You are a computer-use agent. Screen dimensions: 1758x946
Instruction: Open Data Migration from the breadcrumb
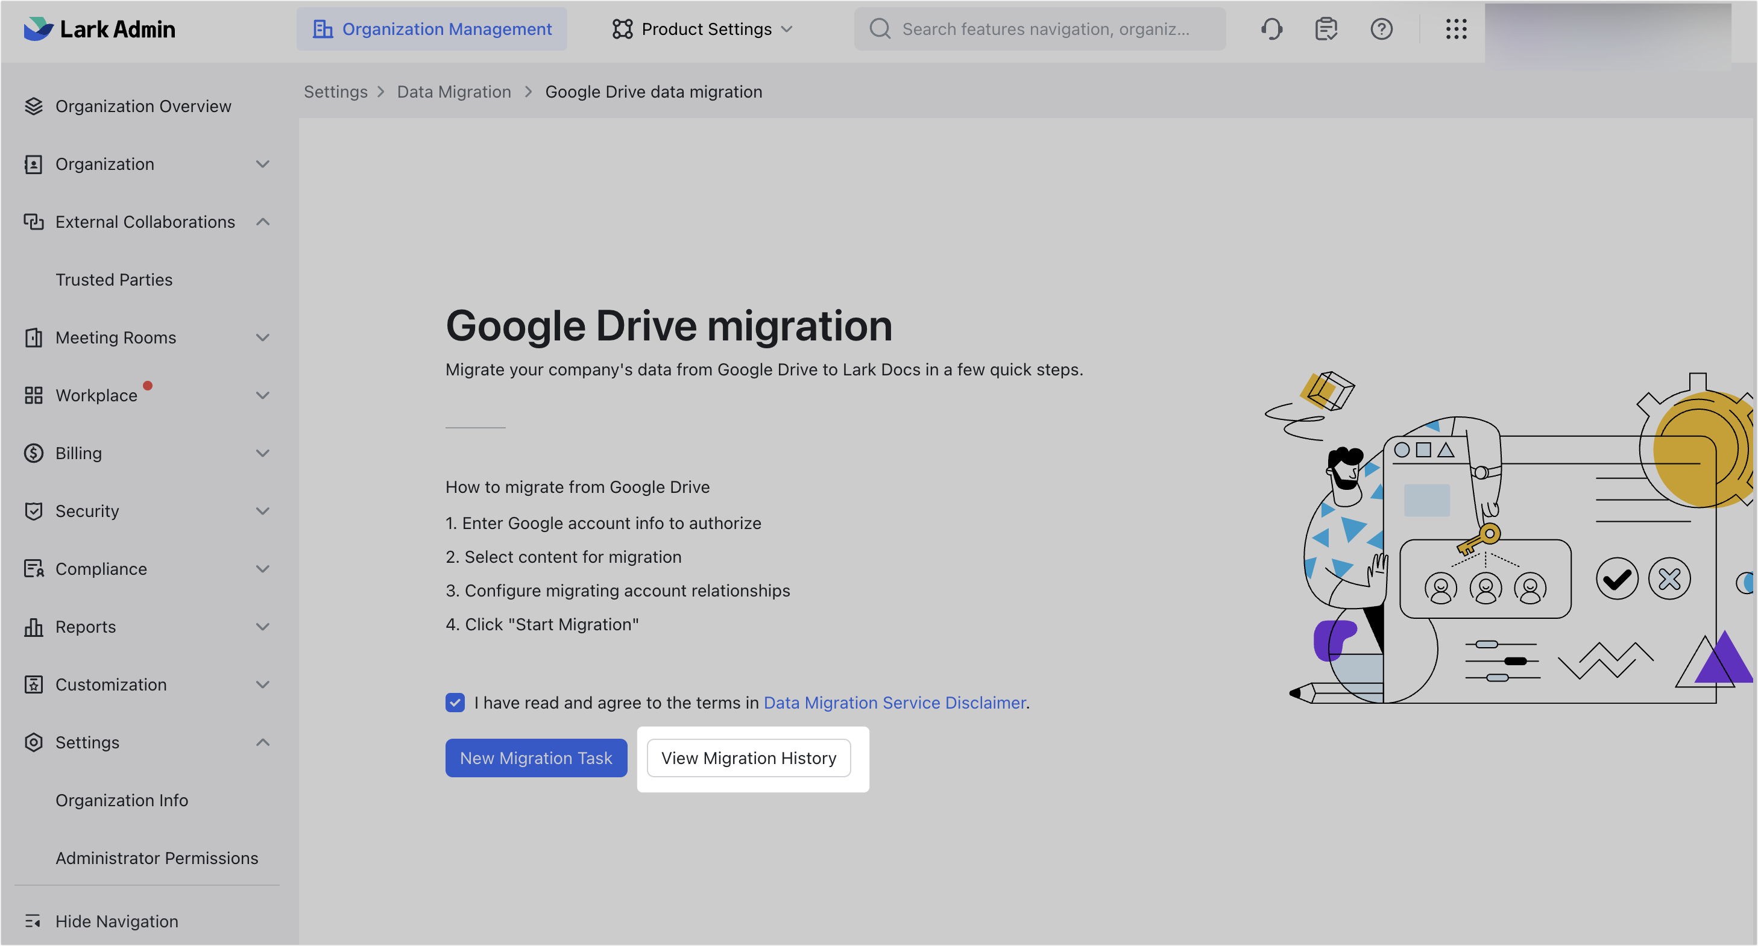453,92
